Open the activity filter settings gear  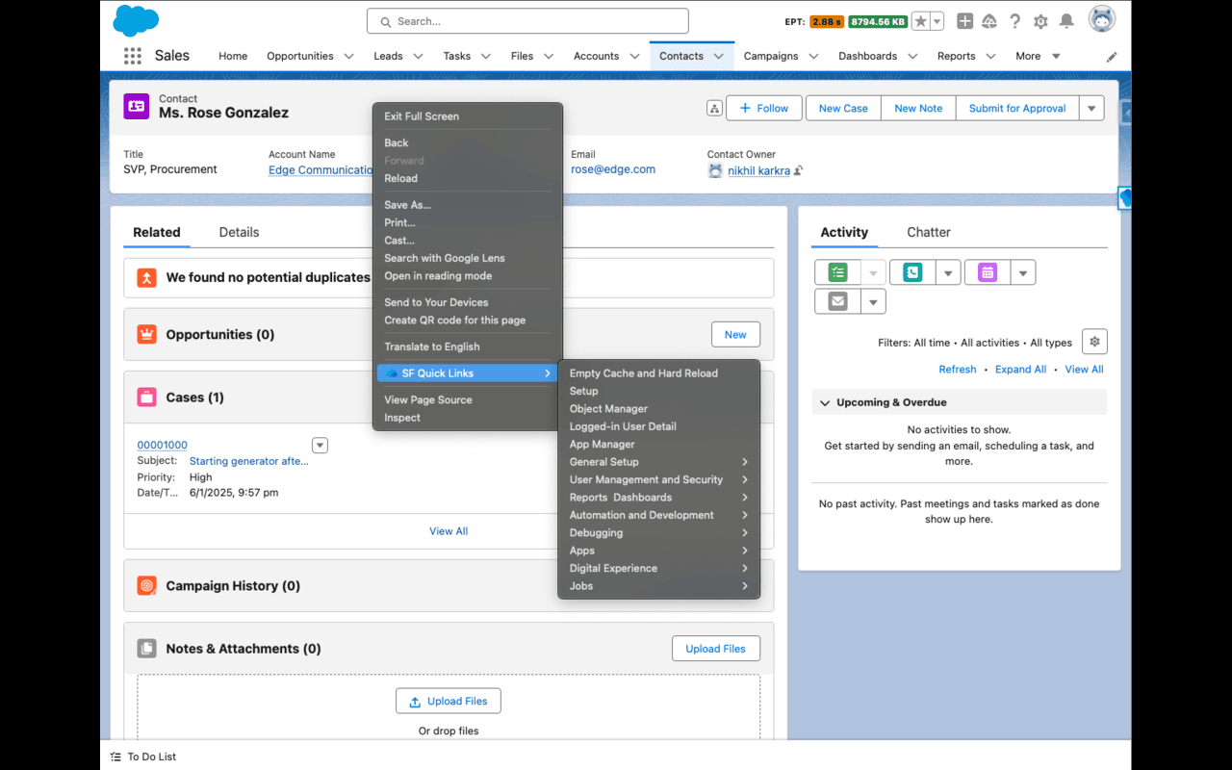tap(1093, 342)
